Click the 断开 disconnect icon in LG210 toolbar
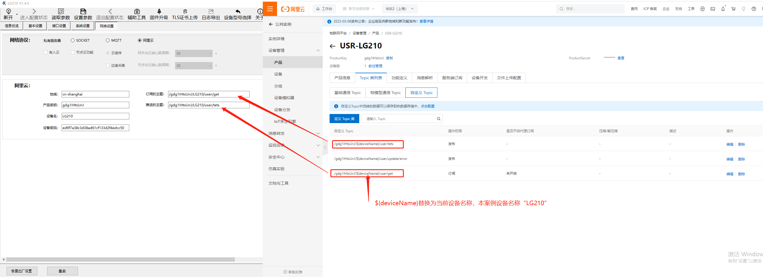This screenshot has width=763, height=277. pyautogui.click(x=9, y=11)
